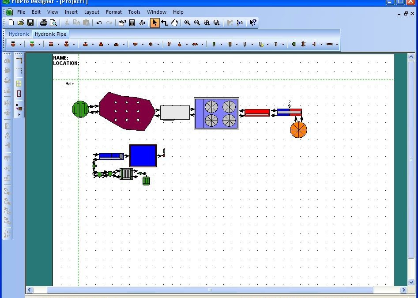
Task: Open the Tools menu
Action: (134, 12)
